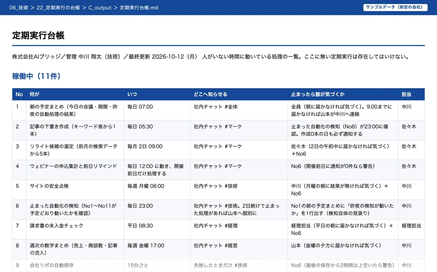Click the 毎日 05:30 schedule cell
437x272 pixels.
(157, 130)
